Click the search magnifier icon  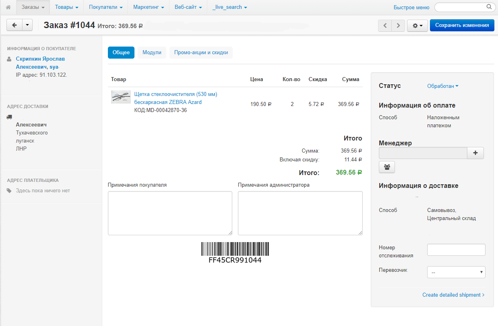coord(489,7)
